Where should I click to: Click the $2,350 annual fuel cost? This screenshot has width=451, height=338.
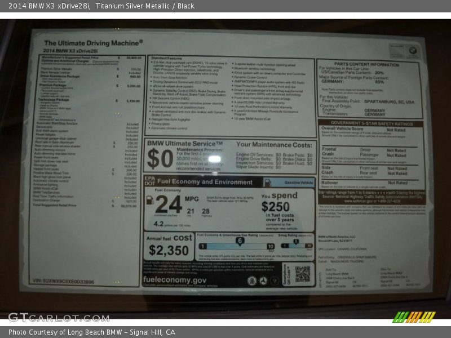pos(169,250)
